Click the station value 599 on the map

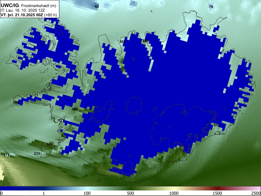click(16, 102)
